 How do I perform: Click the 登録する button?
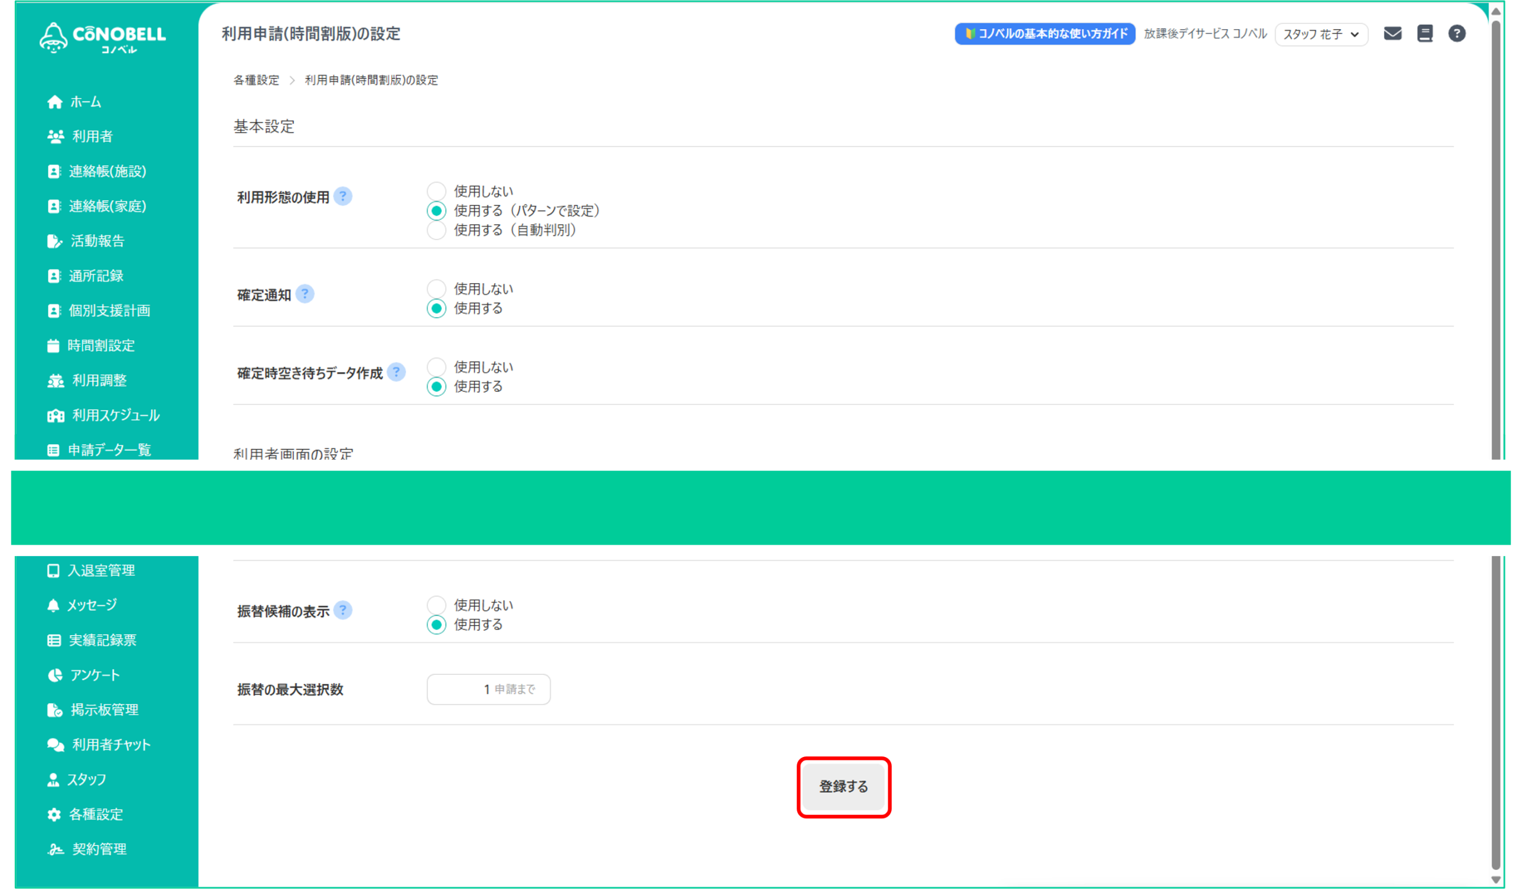pyautogui.click(x=843, y=786)
